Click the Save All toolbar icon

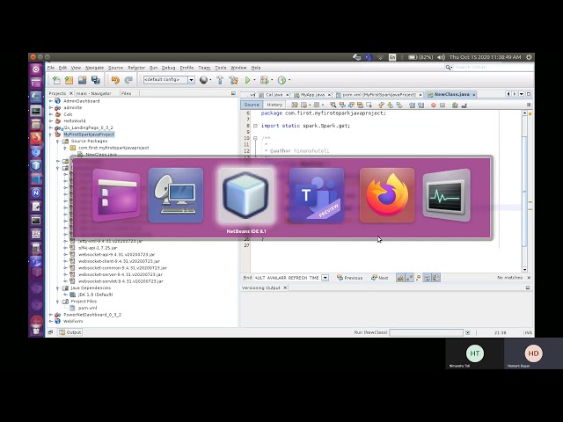click(94, 80)
